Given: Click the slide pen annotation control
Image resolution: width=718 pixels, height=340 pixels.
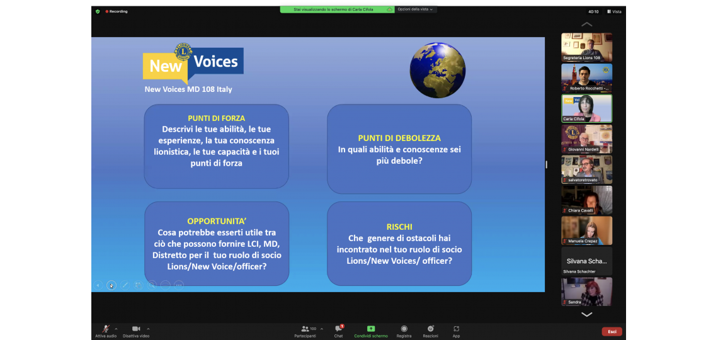Looking at the screenshot, I should click(125, 285).
